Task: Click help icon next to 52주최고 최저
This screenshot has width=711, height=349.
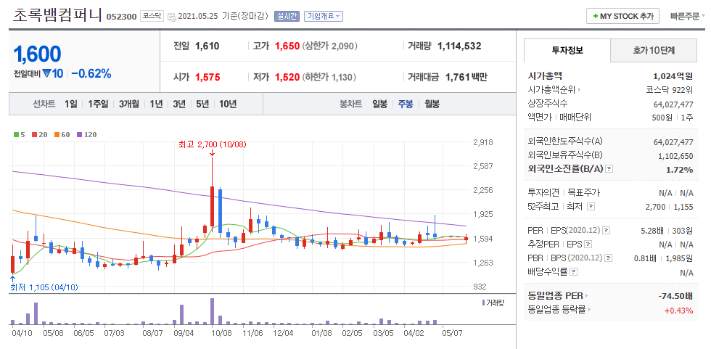Action: coord(591,207)
